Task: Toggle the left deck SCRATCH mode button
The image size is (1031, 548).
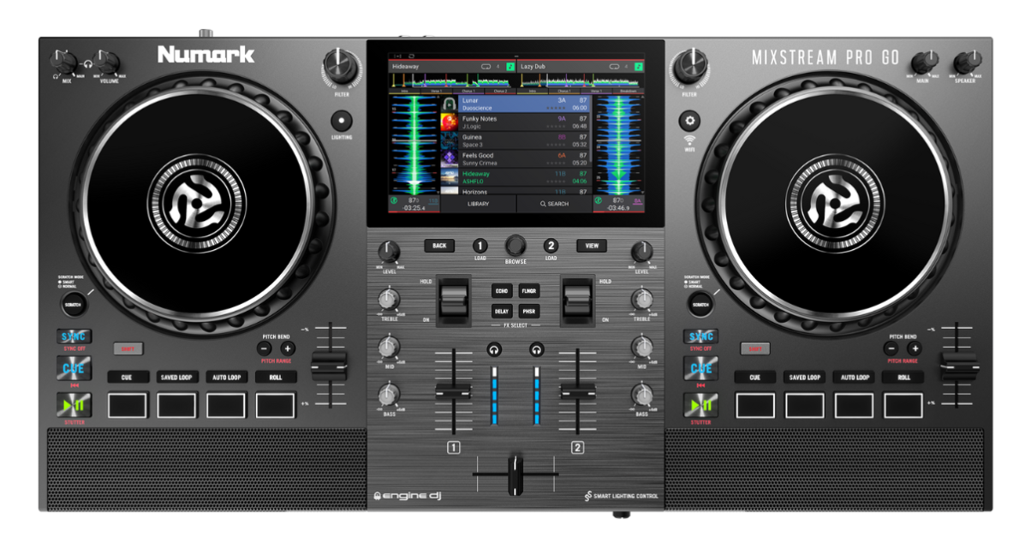Action: click(74, 304)
